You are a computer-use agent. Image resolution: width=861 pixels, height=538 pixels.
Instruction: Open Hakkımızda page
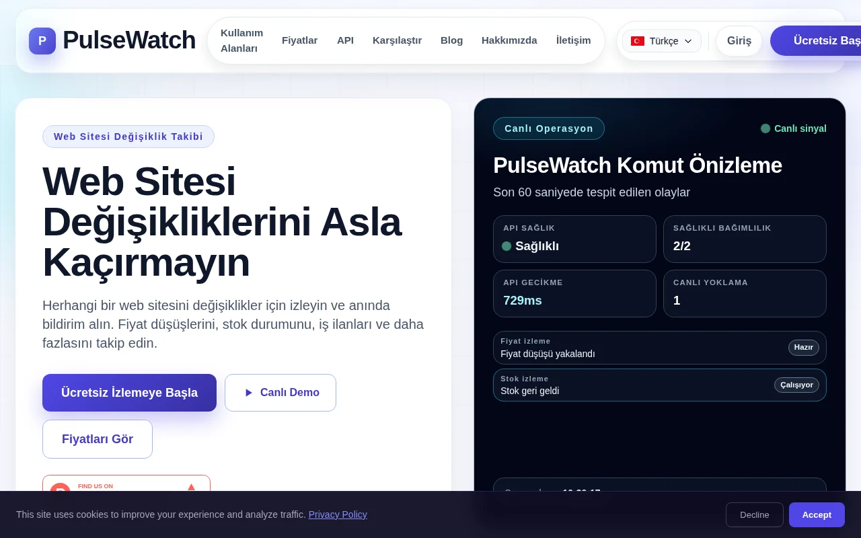pyautogui.click(x=509, y=40)
